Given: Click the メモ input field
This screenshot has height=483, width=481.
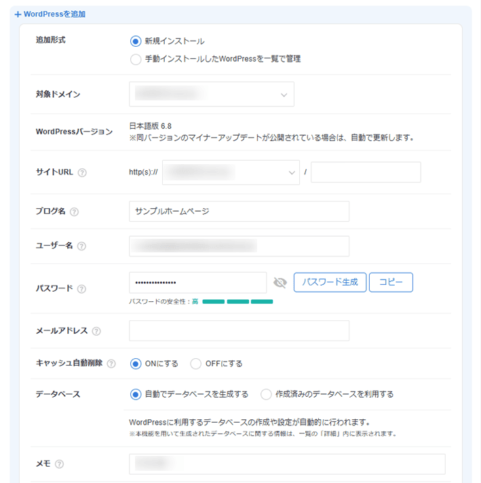Looking at the screenshot, I should tap(287, 464).
